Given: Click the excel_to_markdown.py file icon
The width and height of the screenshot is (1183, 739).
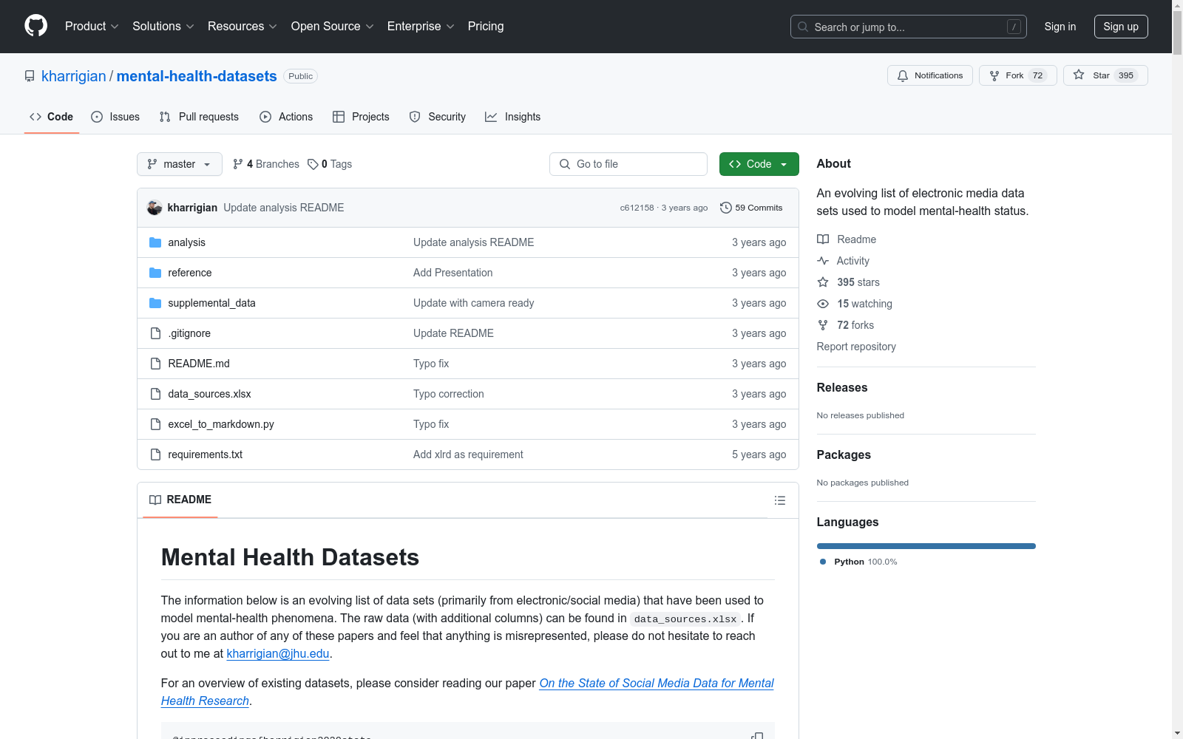Looking at the screenshot, I should click(x=155, y=424).
